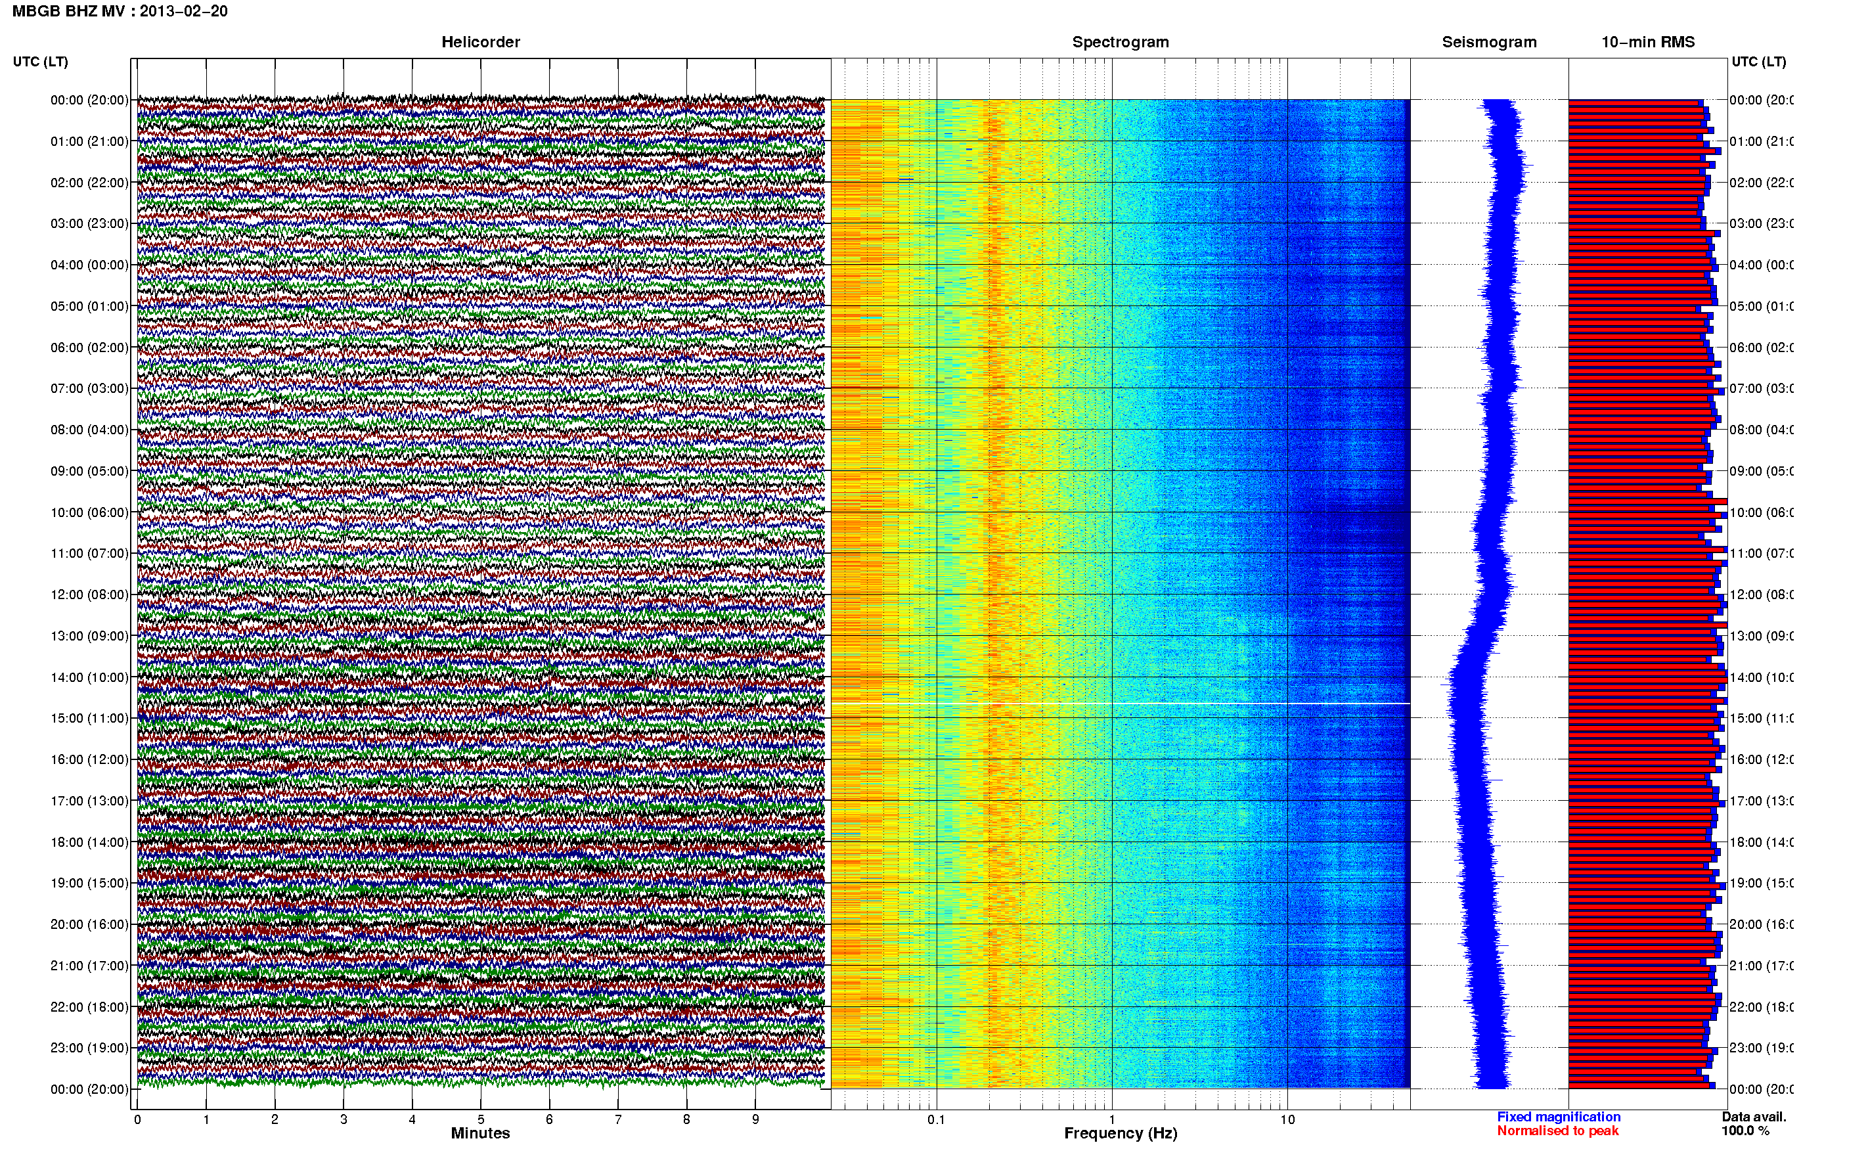This screenshot has height=1168, width=1868.
Task: Click the left '00:00 (20:00)' top time label
Action: point(89,100)
